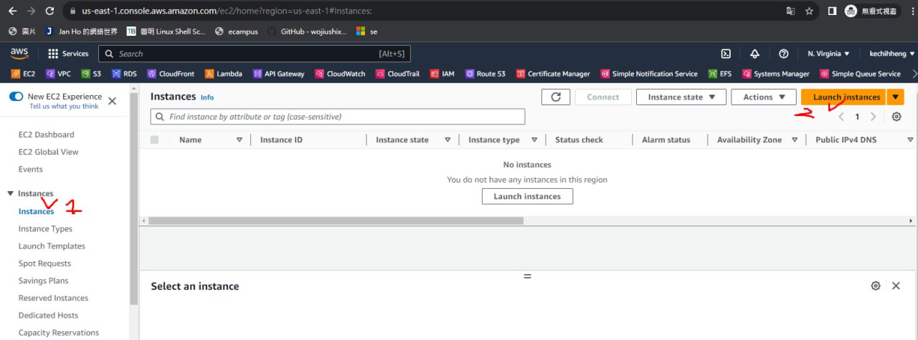
Task: Open EC2 Global View in sidebar
Action: coord(48,152)
